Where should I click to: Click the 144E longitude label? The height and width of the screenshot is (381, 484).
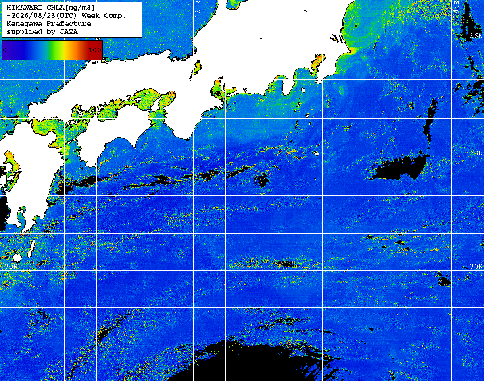tap(456, 9)
